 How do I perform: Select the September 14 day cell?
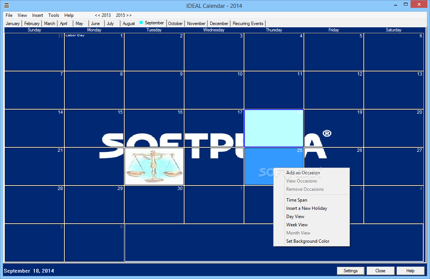tap(34, 128)
